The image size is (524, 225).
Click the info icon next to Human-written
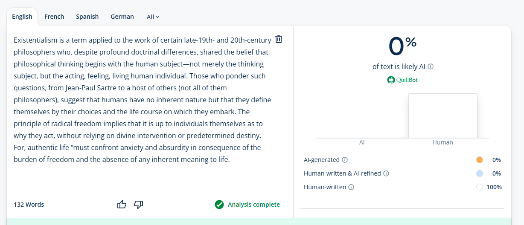point(351,187)
